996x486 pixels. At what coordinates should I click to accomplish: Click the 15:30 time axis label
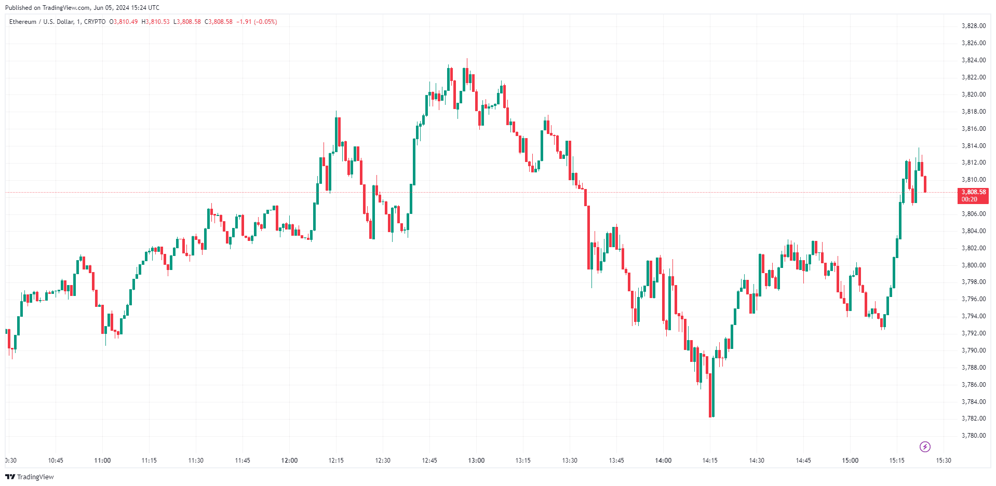[944, 461]
